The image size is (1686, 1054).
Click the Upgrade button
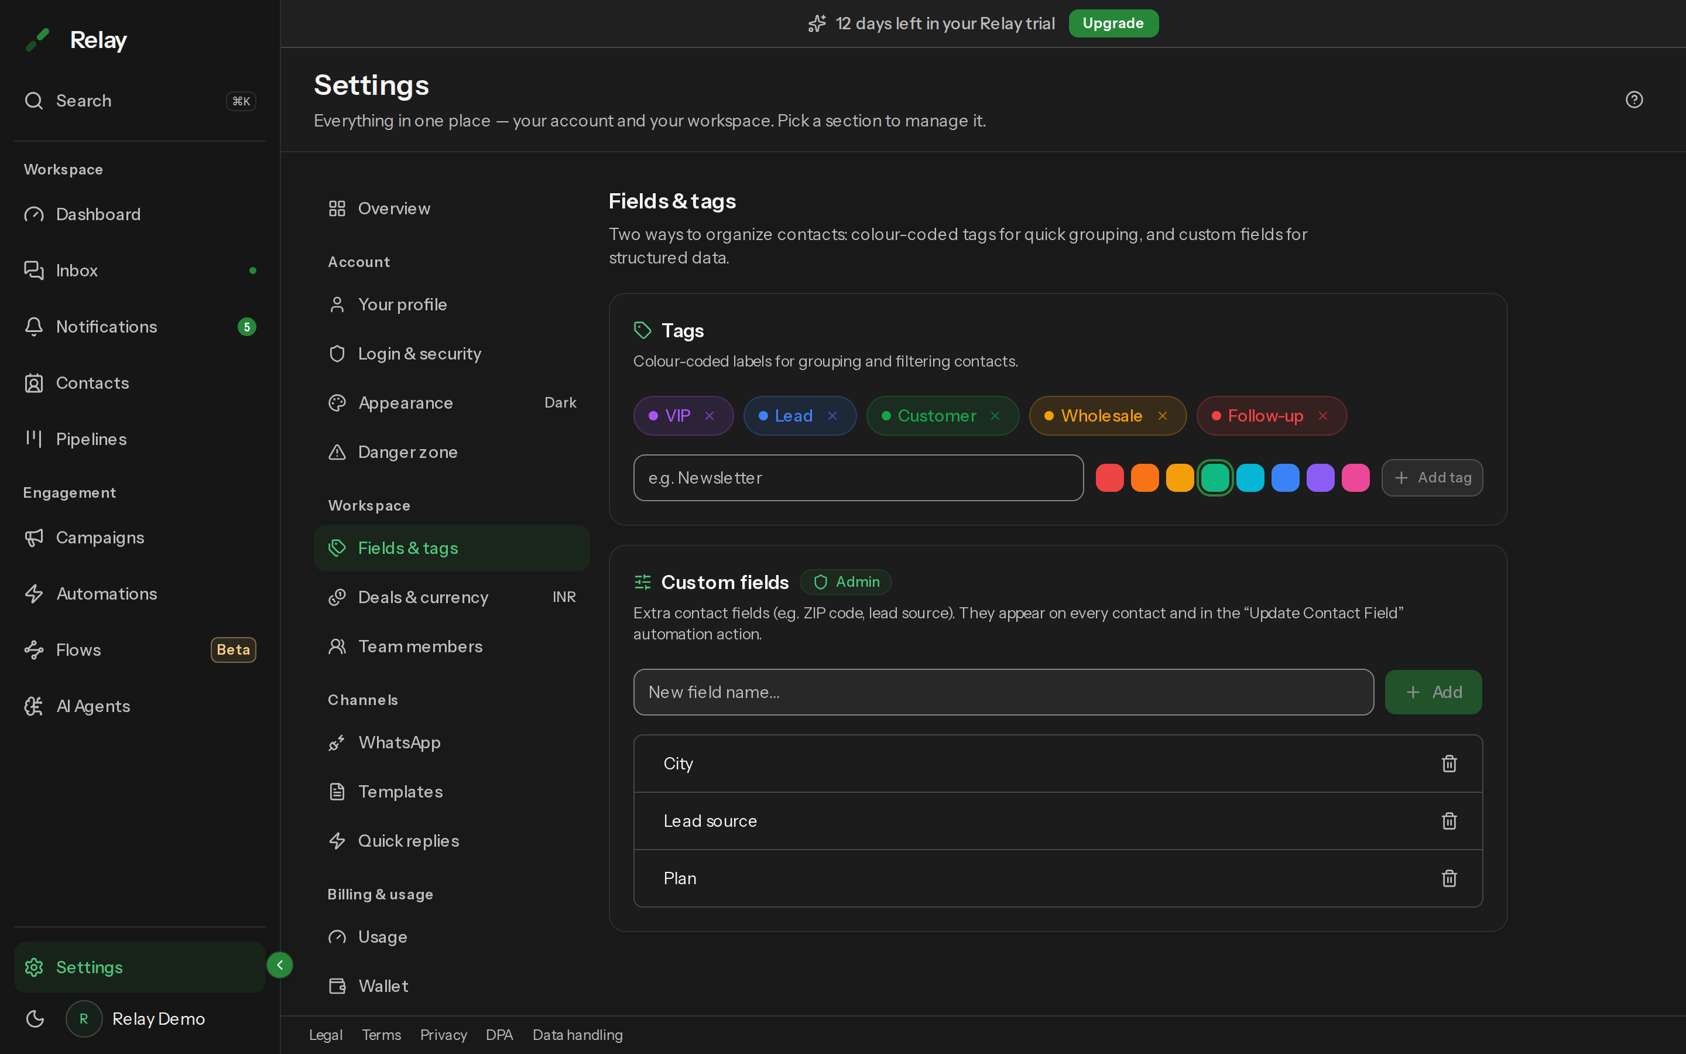[x=1113, y=23]
